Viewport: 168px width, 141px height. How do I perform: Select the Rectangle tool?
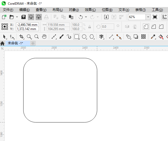77,37
